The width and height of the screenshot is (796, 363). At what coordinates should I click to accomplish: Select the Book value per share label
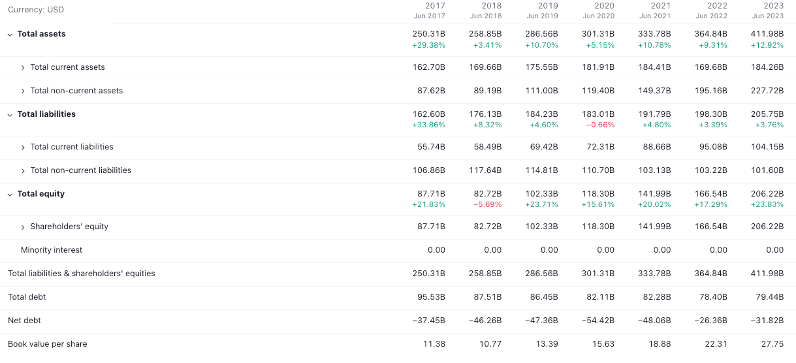(47, 344)
